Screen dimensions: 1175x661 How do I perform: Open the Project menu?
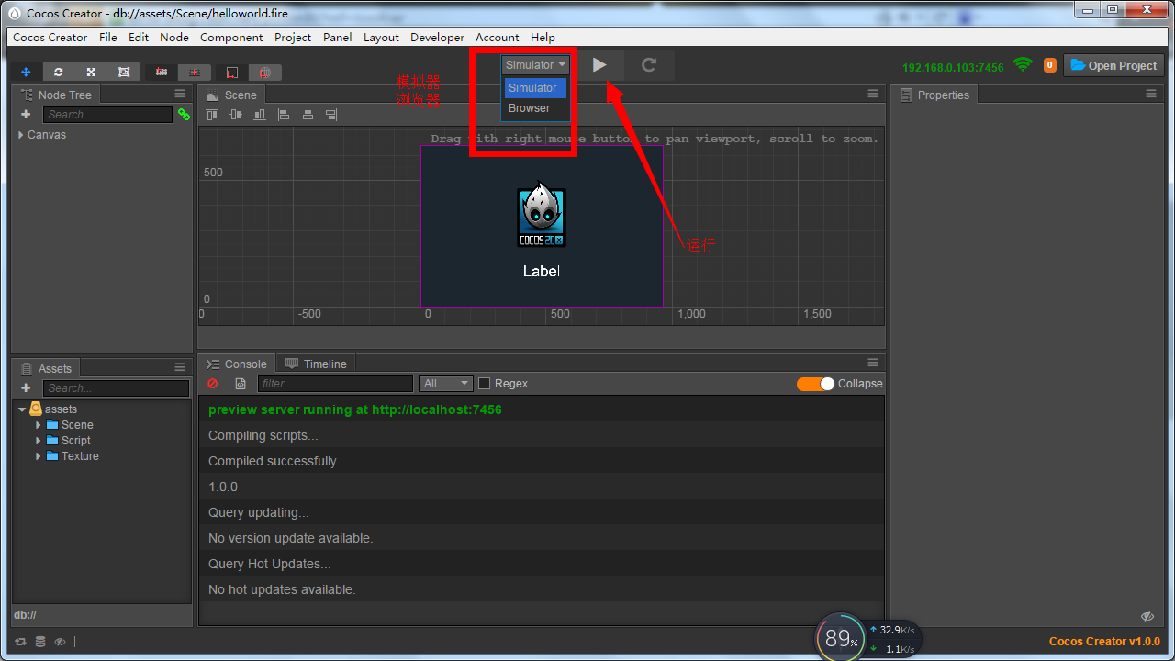click(293, 38)
